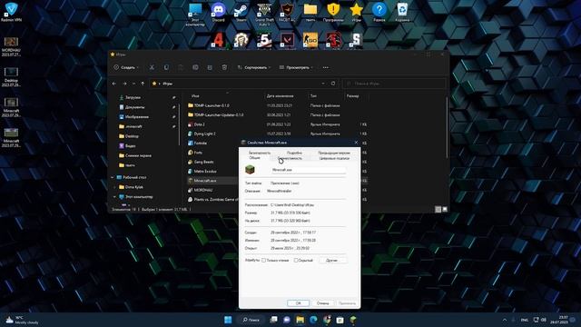This screenshot has width=581, height=327.
Task: Open address bar history dropdown arrow
Action: (x=323, y=84)
